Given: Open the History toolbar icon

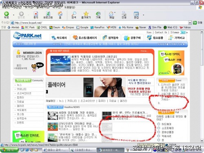Looking at the screenshot, I should point(98,15).
